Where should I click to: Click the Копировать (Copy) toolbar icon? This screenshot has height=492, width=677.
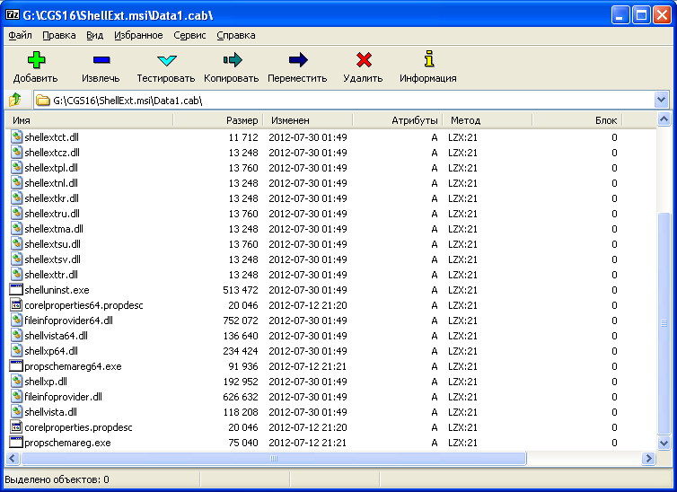tap(233, 60)
